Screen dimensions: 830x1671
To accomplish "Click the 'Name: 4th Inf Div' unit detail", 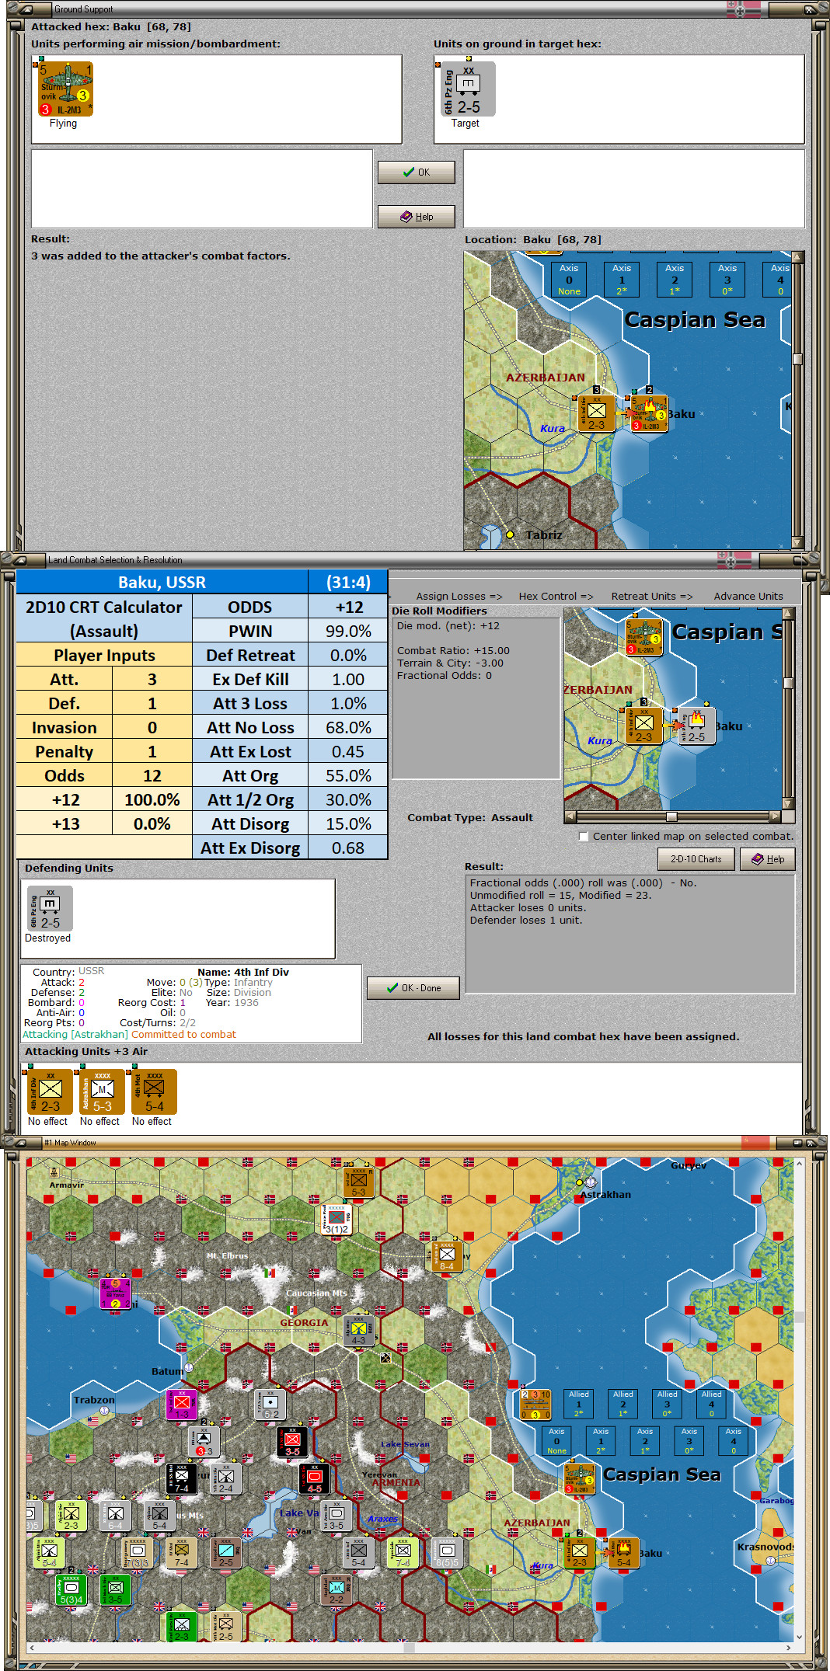I will (x=243, y=972).
